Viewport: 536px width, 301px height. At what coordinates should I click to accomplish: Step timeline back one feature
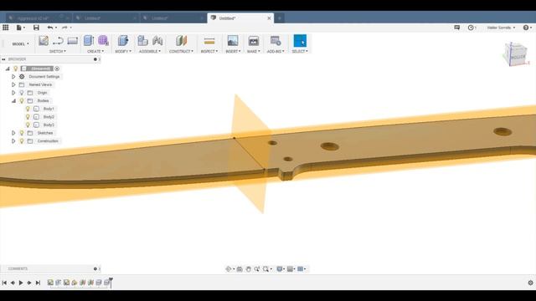(x=13, y=283)
